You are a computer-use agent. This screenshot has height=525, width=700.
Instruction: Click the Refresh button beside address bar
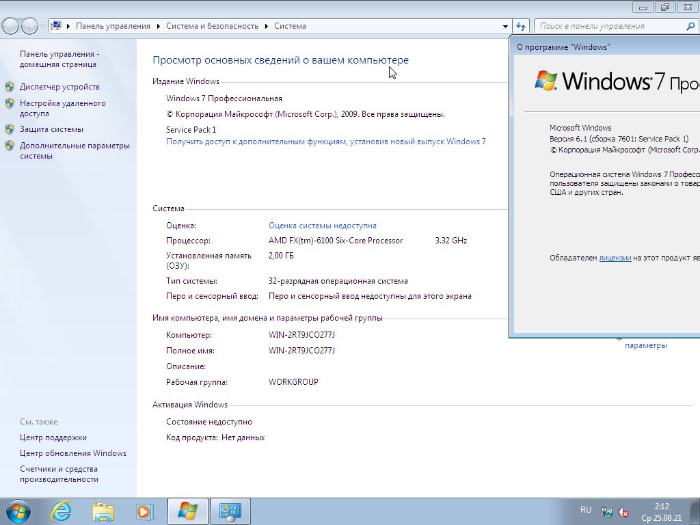pyautogui.click(x=520, y=27)
